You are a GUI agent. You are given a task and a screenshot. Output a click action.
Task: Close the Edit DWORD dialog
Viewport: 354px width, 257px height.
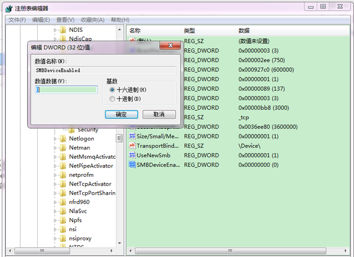[171, 45]
